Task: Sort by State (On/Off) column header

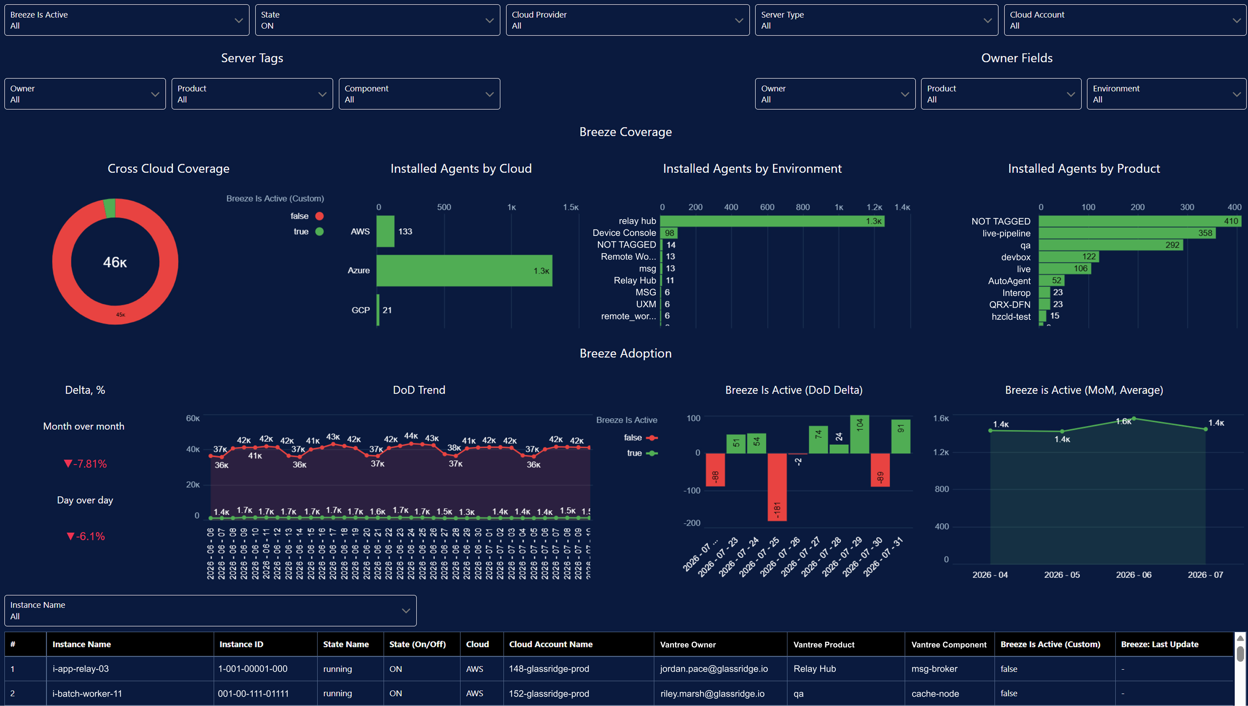Action: (422, 644)
